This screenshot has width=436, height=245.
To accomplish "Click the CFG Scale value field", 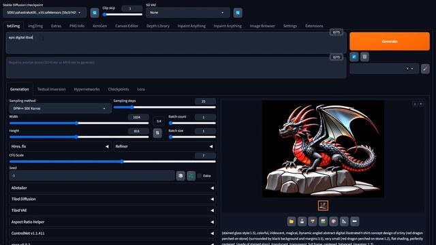I will (x=205, y=156).
